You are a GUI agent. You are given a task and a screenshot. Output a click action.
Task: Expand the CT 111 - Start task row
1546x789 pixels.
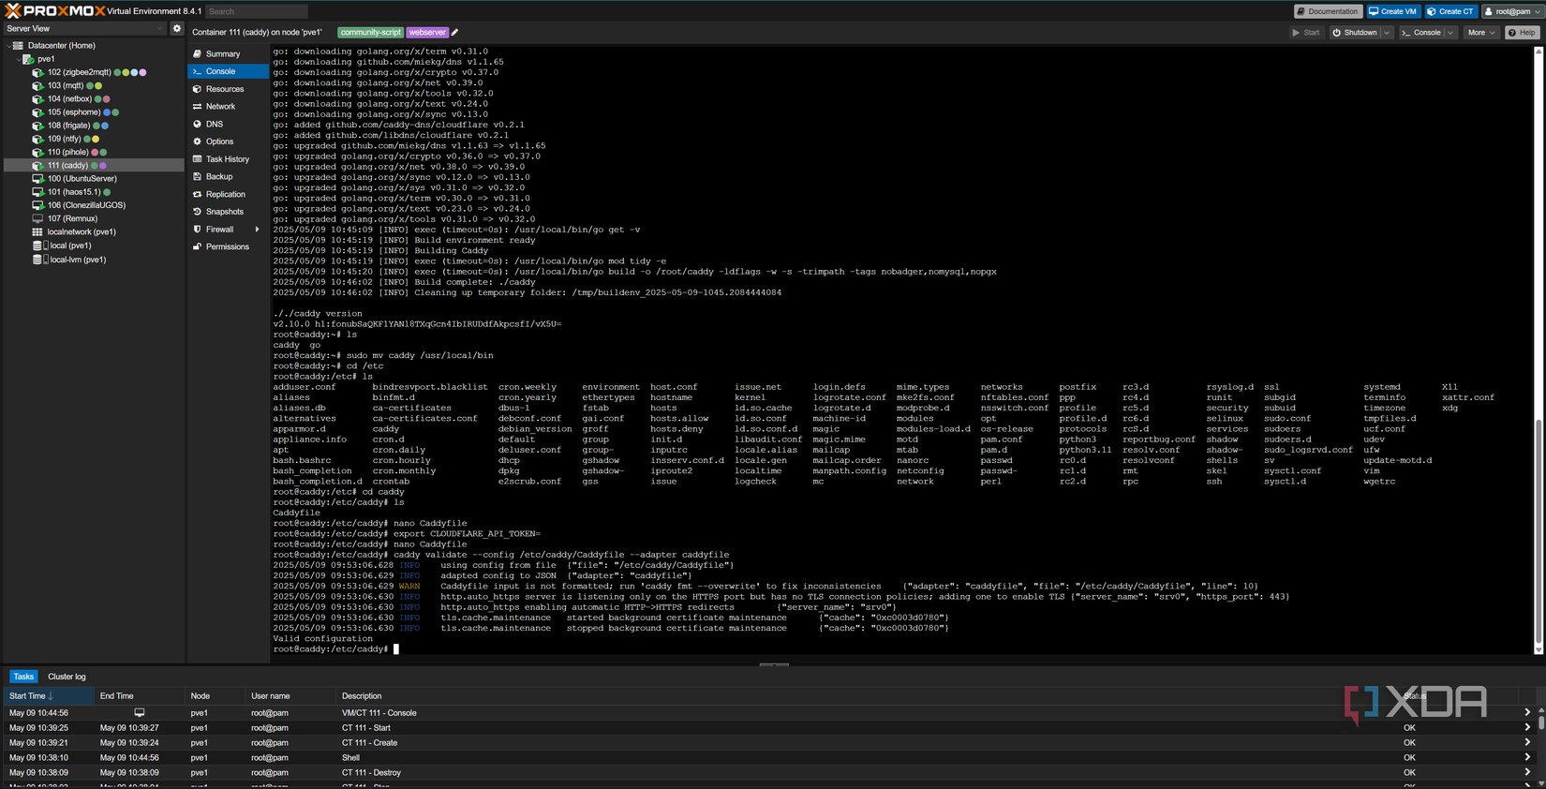click(1527, 728)
